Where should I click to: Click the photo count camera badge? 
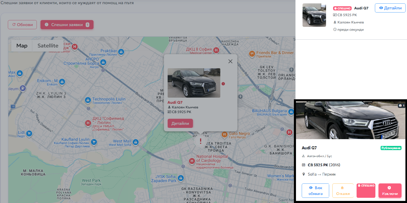click(402, 106)
